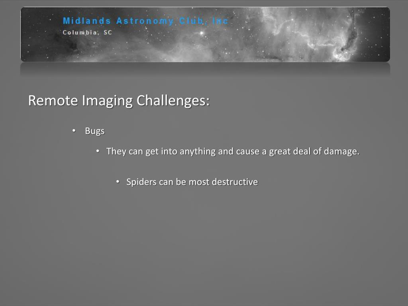The image size is (408, 306).
Task: Click the Bugs bullet item
Action: (x=95, y=131)
